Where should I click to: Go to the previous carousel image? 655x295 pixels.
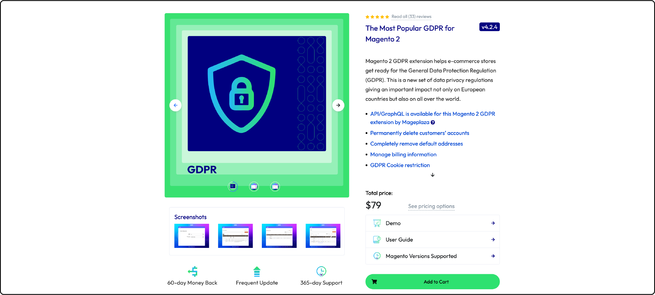tap(175, 105)
